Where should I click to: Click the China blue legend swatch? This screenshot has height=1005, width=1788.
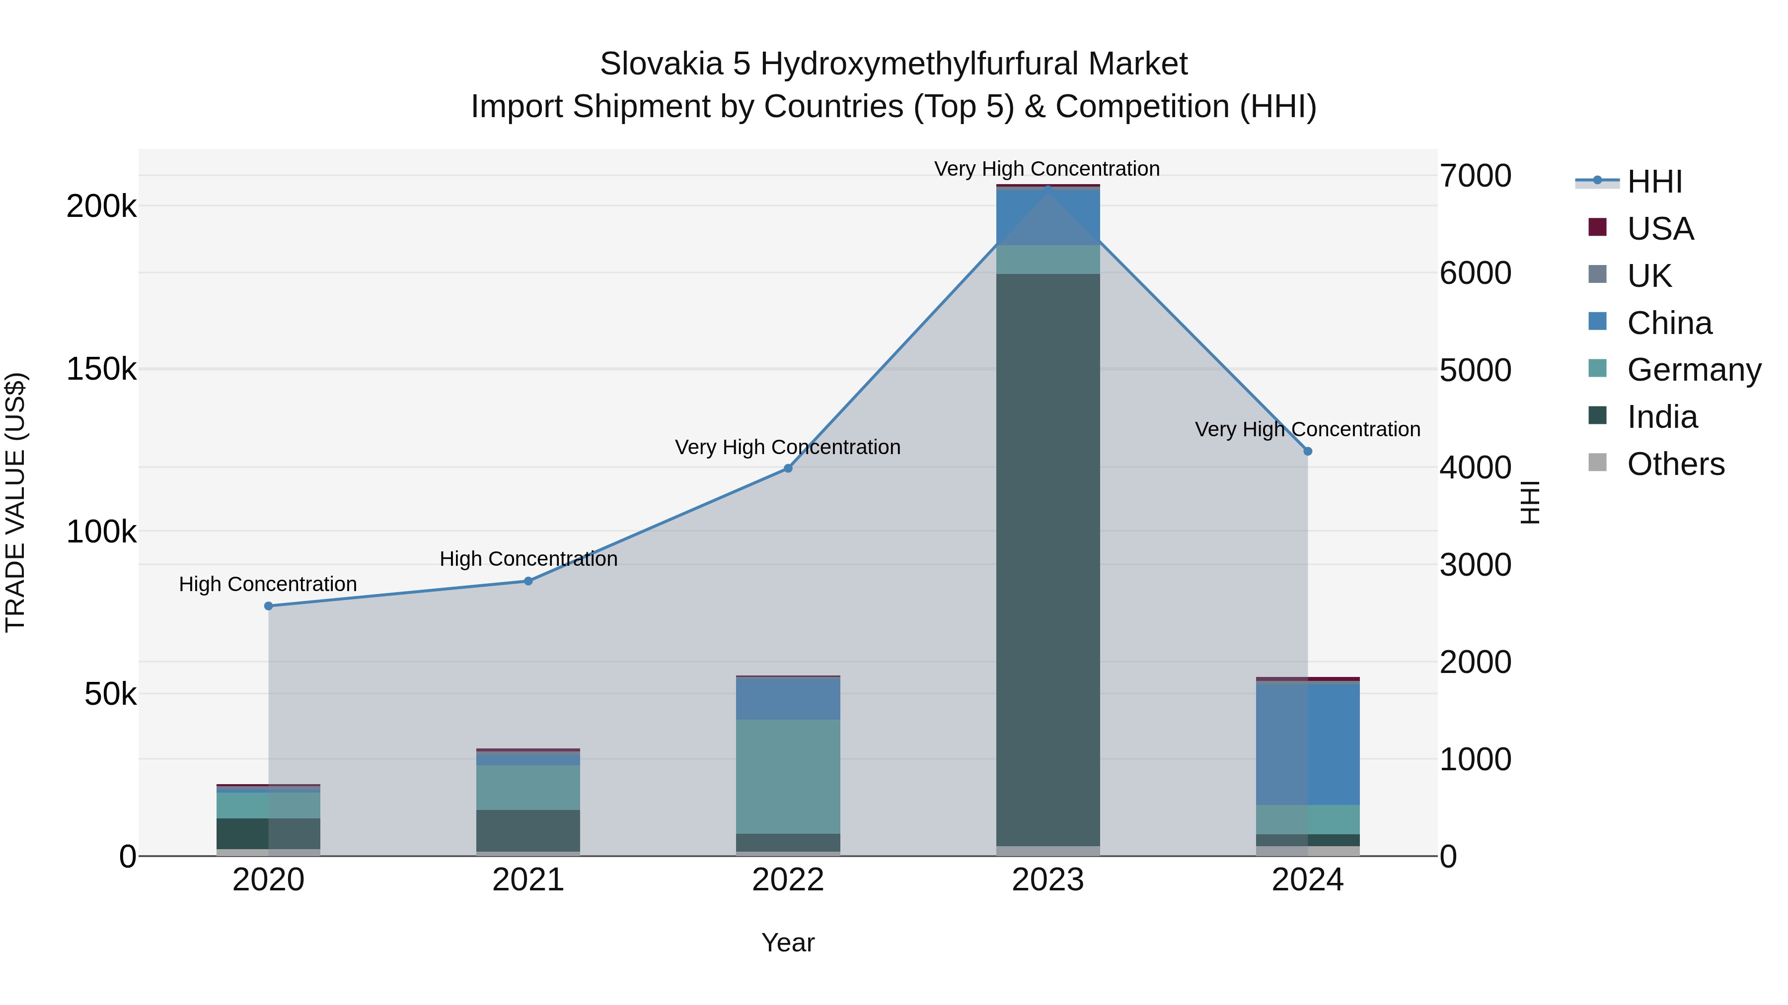click(x=1597, y=321)
